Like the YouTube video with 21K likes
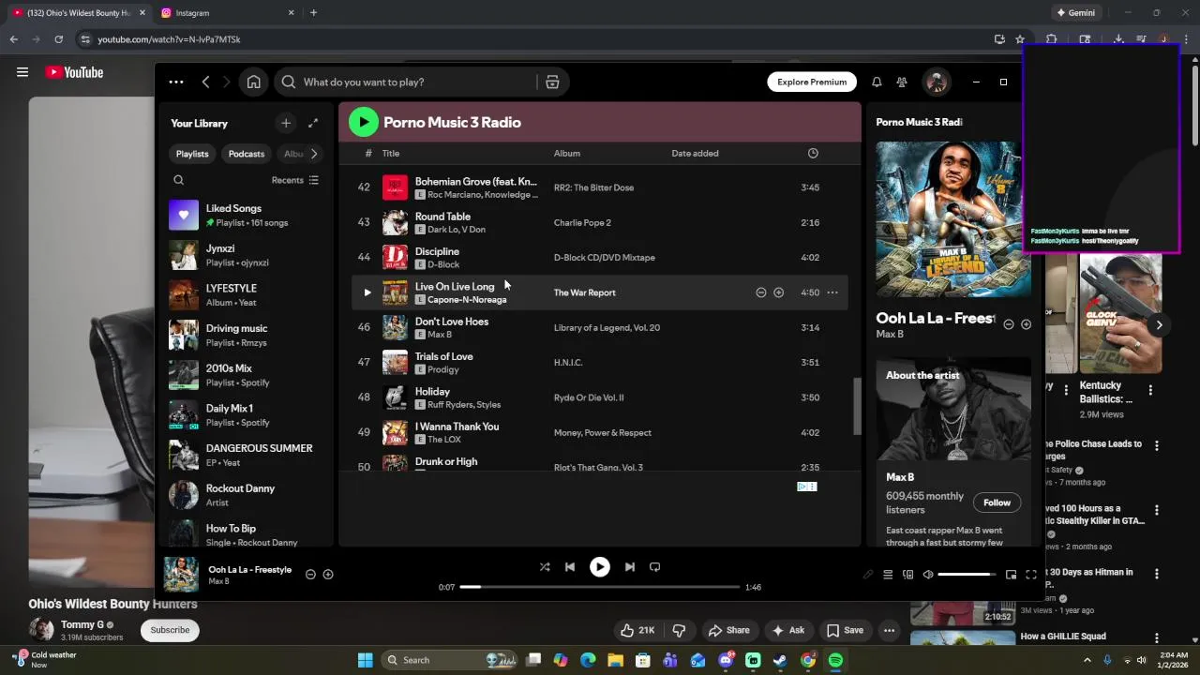Image resolution: width=1200 pixels, height=675 pixels. [637, 630]
